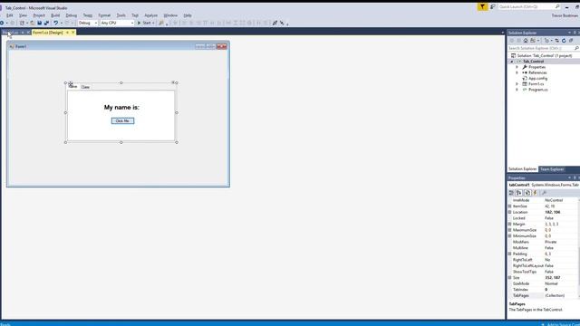Show Events via the lightning bolt icon
The width and height of the screenshot is (580, 326).
tap(535, 193)
